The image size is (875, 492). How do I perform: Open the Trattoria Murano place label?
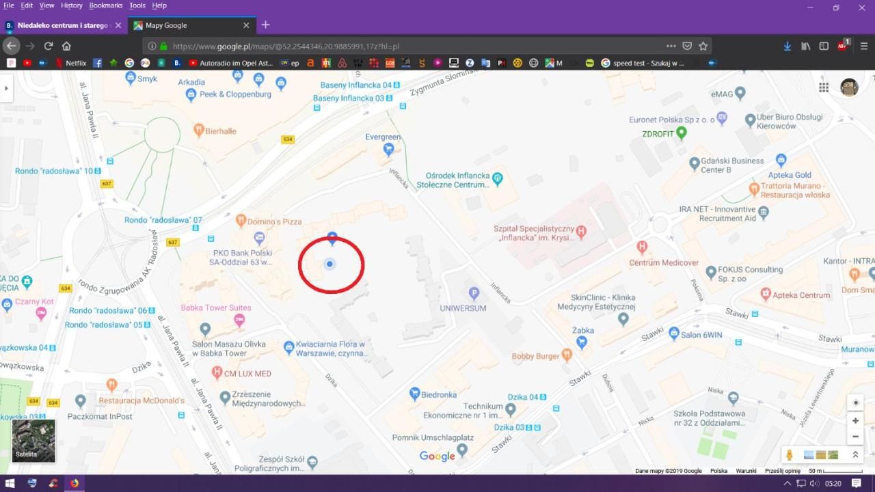pos(796,190)
